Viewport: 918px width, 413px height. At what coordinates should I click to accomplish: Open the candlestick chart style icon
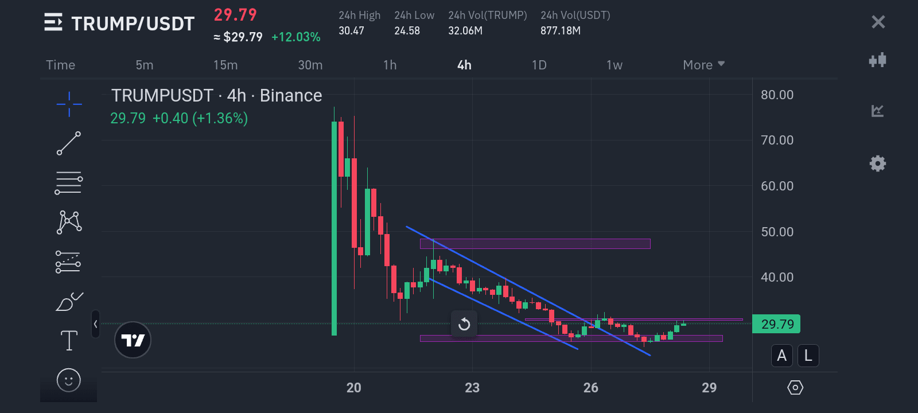pos(877,60)
